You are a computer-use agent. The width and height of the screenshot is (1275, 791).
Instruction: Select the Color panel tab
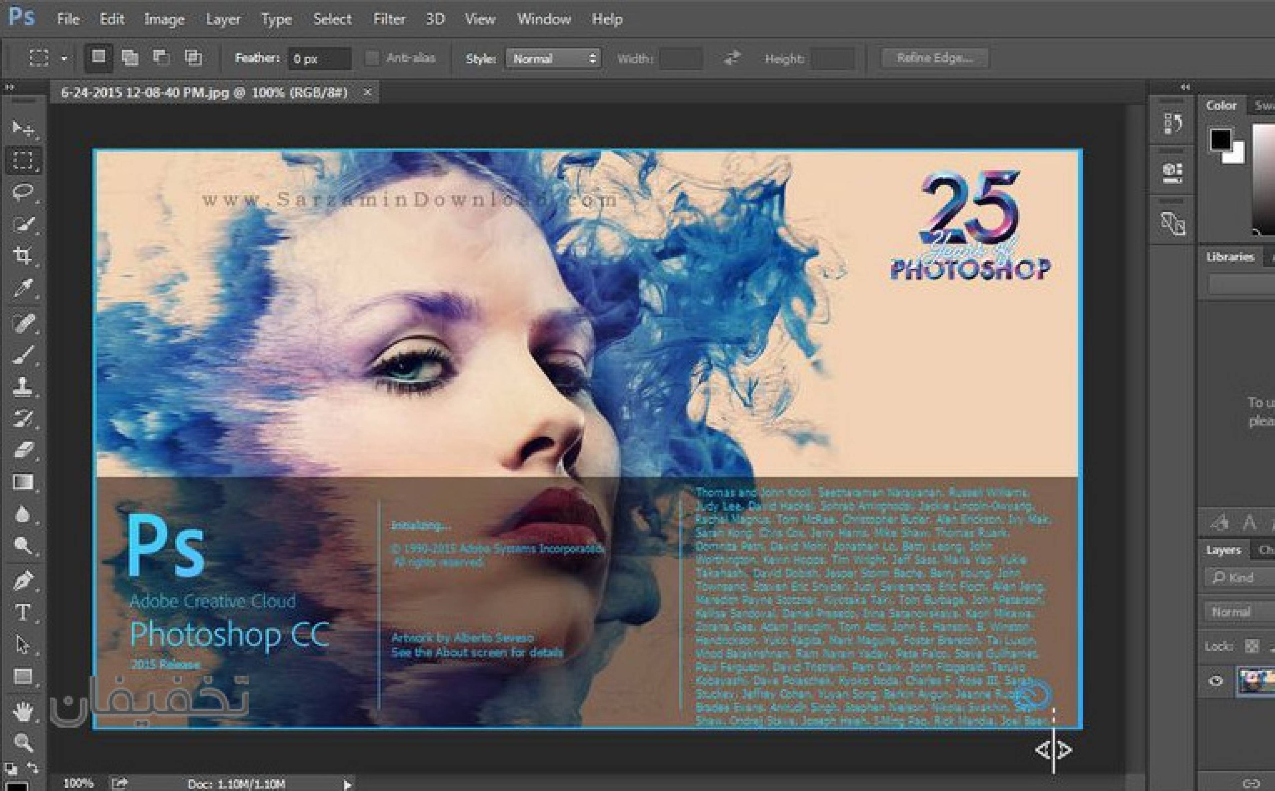click(x=1221, y=106)
